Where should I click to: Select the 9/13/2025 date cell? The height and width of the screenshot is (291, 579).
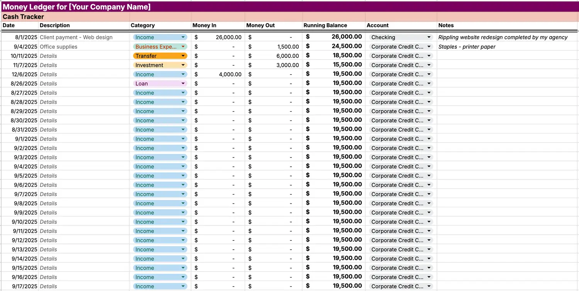[x=19, y=250]
